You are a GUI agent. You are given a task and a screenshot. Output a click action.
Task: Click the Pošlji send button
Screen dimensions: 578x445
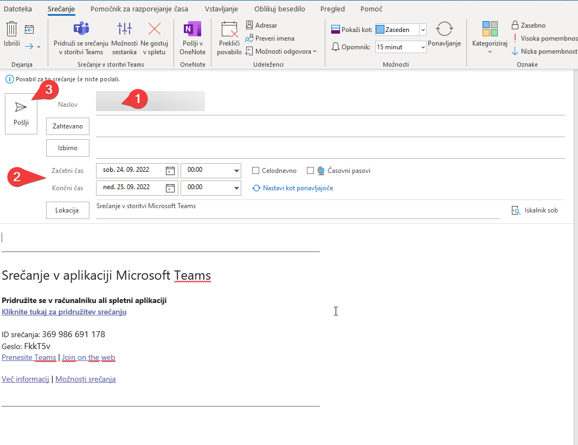point(21,113)
